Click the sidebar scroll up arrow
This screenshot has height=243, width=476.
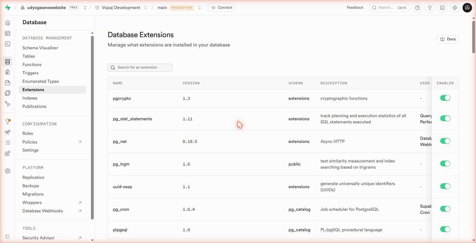click(92, 33)
